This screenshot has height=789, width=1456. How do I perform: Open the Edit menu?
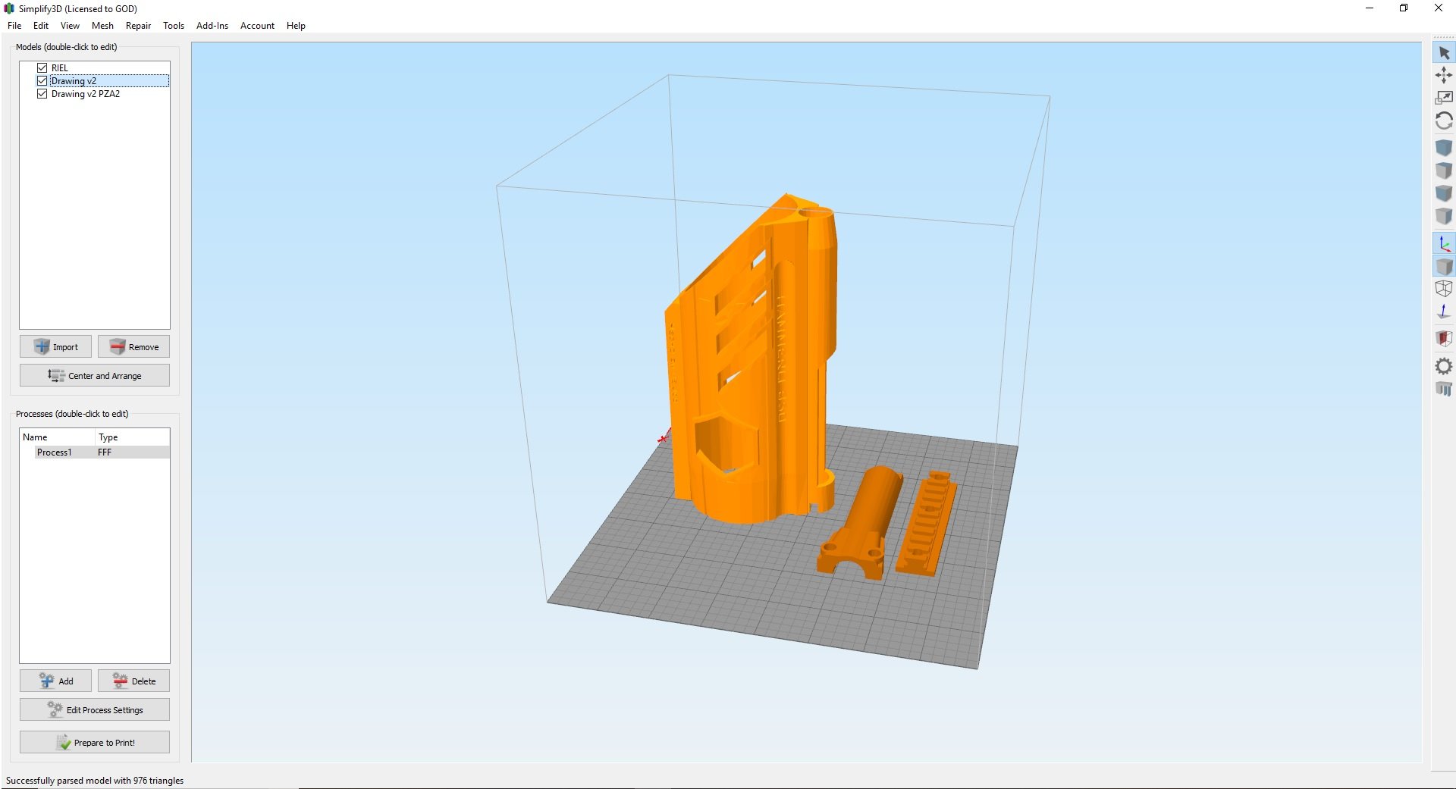[x=41, y=26]
